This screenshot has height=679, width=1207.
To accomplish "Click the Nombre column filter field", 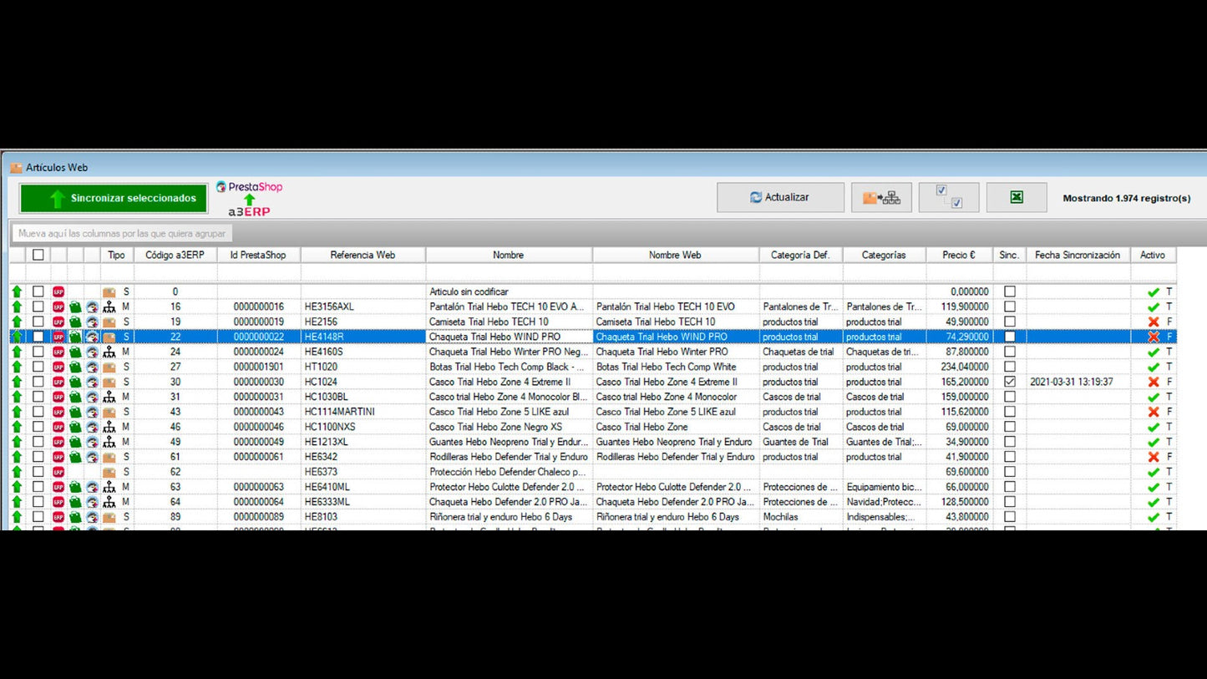I will coord(508,273).
